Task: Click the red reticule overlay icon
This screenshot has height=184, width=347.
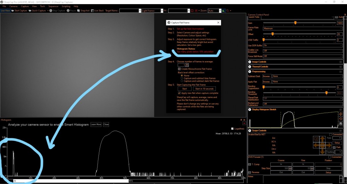Action: (196, 11)
